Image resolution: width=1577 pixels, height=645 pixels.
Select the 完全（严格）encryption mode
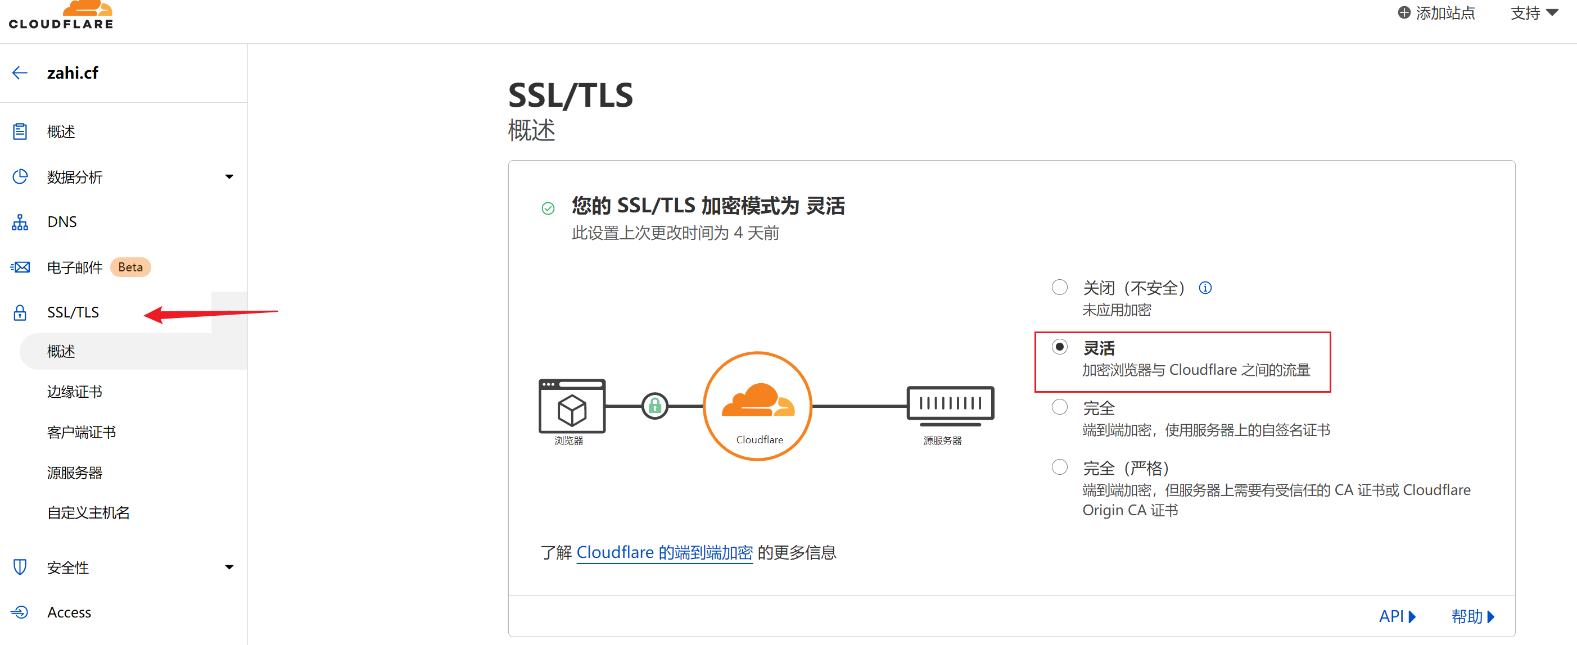pos(1059,467)
